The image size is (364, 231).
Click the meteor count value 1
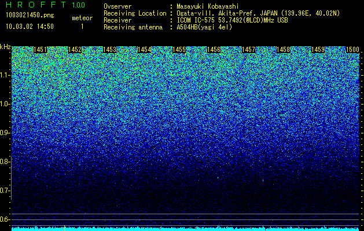click(x=82, y=27)
